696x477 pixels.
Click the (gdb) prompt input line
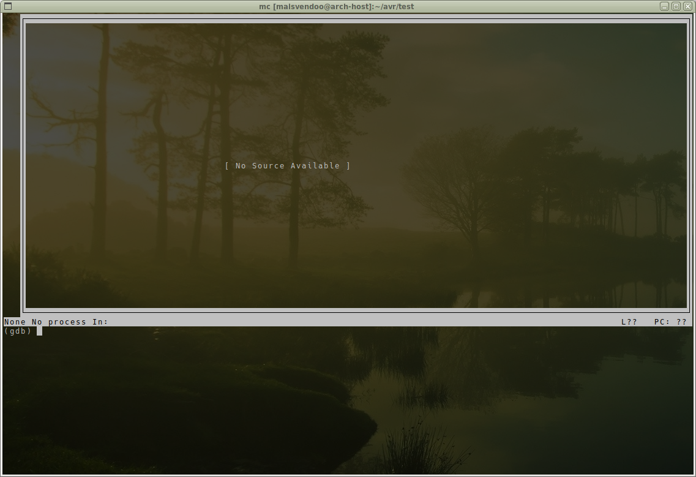tap(348, 331)
